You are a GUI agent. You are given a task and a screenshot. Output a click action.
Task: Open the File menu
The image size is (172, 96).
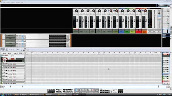(2, 3)
